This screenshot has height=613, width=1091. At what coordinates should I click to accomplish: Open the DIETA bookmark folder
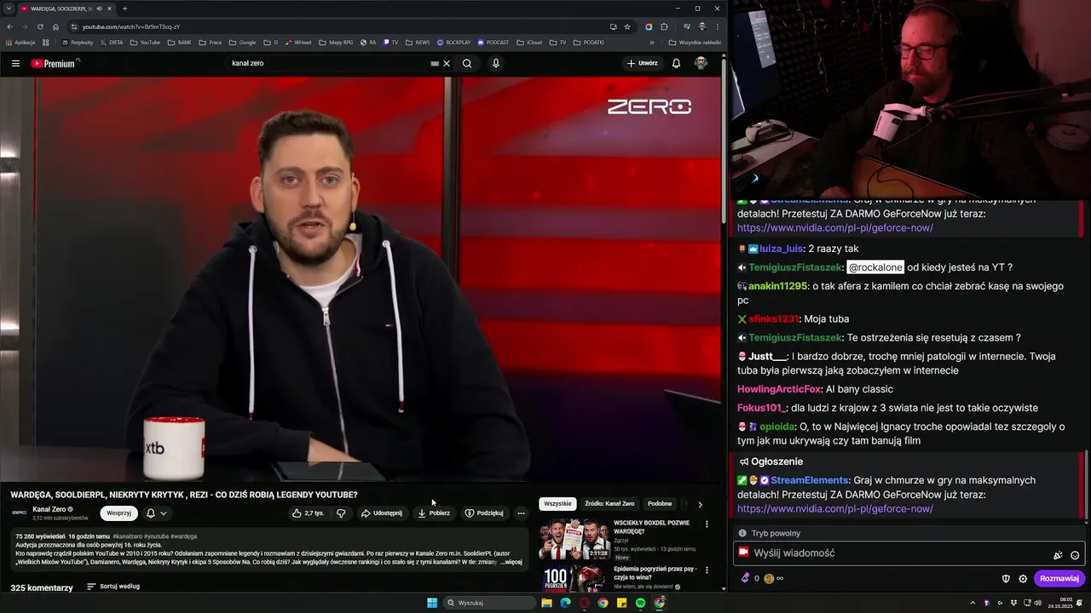pos(113,42)
